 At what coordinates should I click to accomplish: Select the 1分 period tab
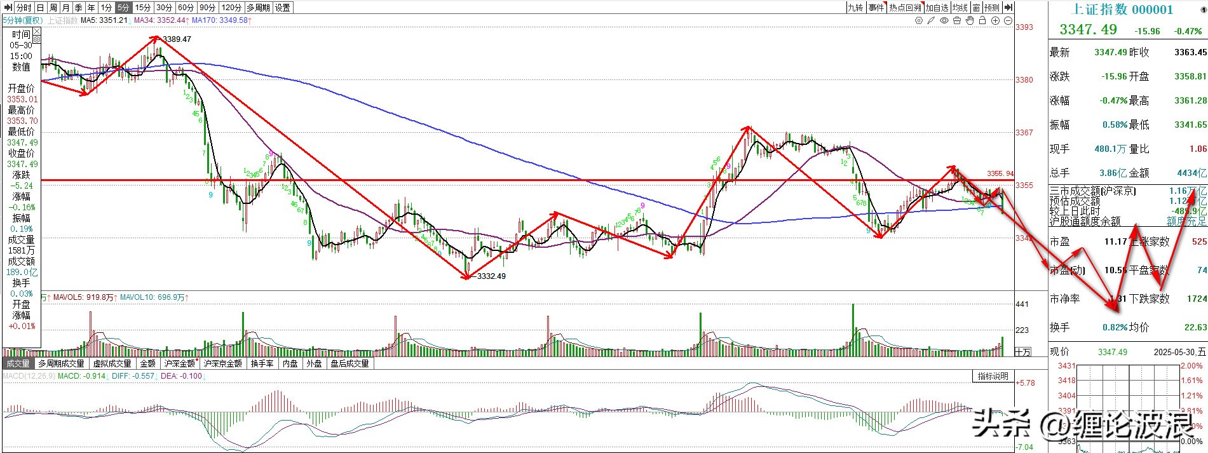coord(106,8)
